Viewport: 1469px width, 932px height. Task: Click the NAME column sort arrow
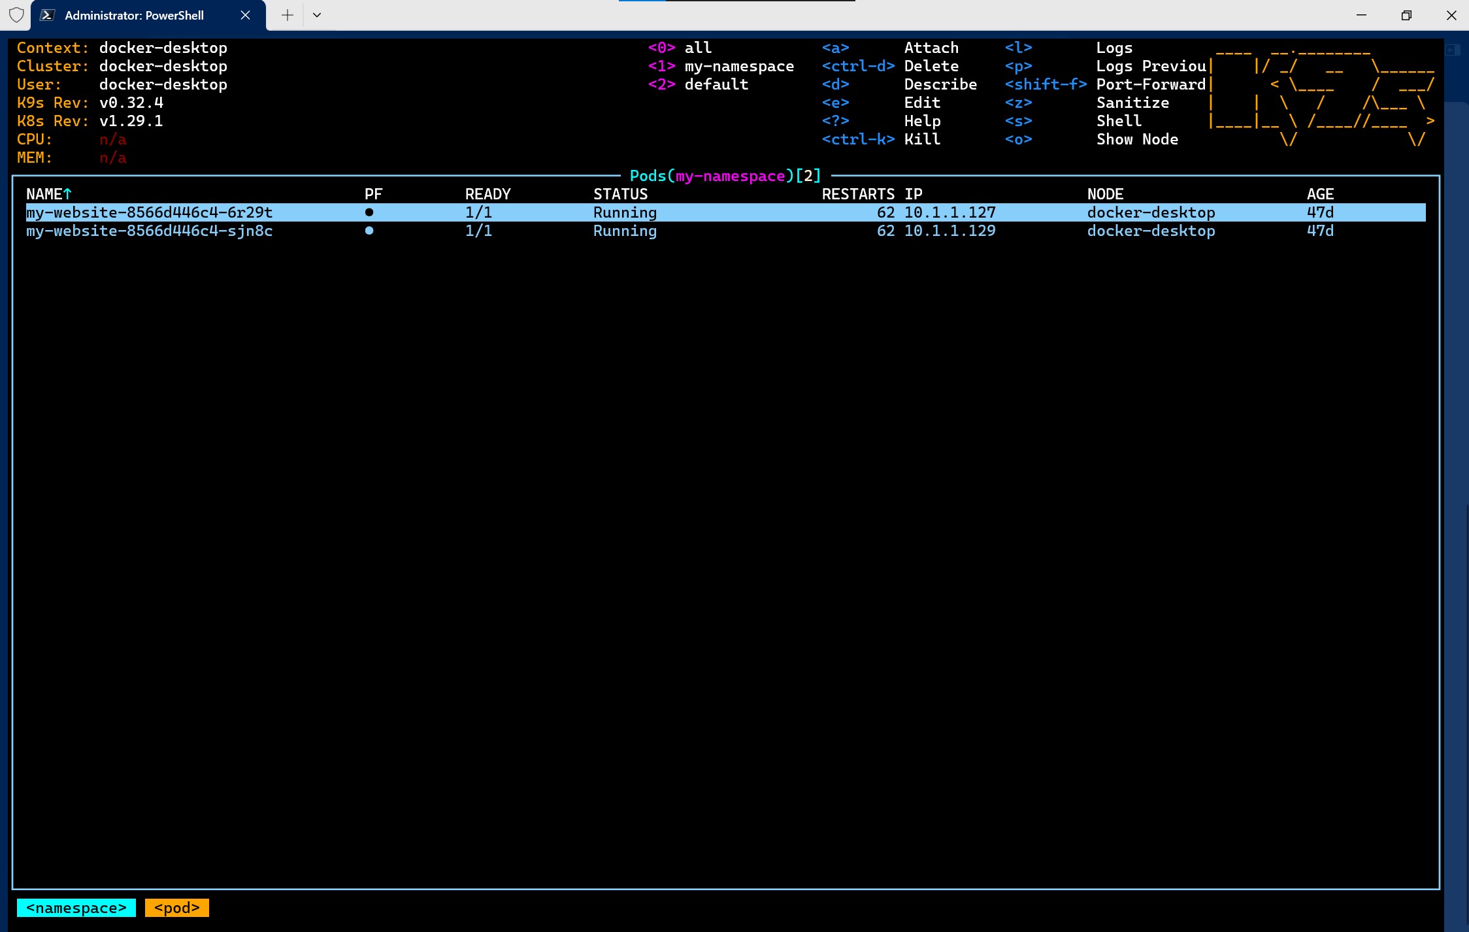pos(67,194)
